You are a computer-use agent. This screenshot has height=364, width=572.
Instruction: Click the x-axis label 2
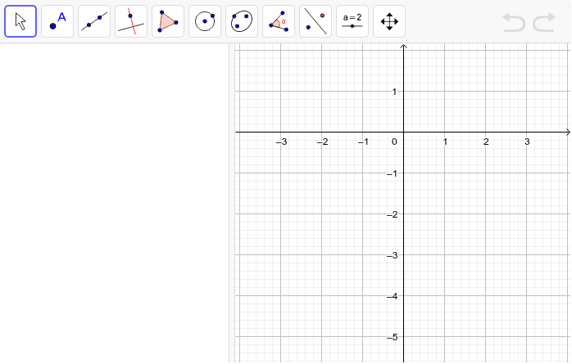486,142
